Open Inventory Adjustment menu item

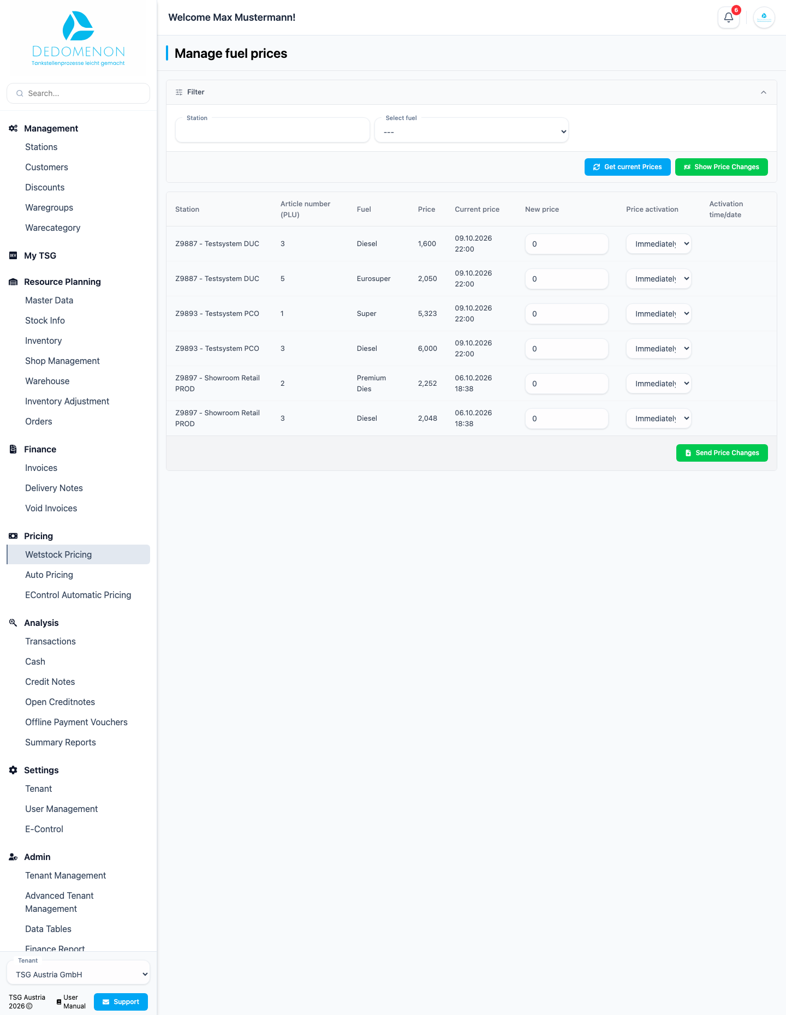pos(67,401)
